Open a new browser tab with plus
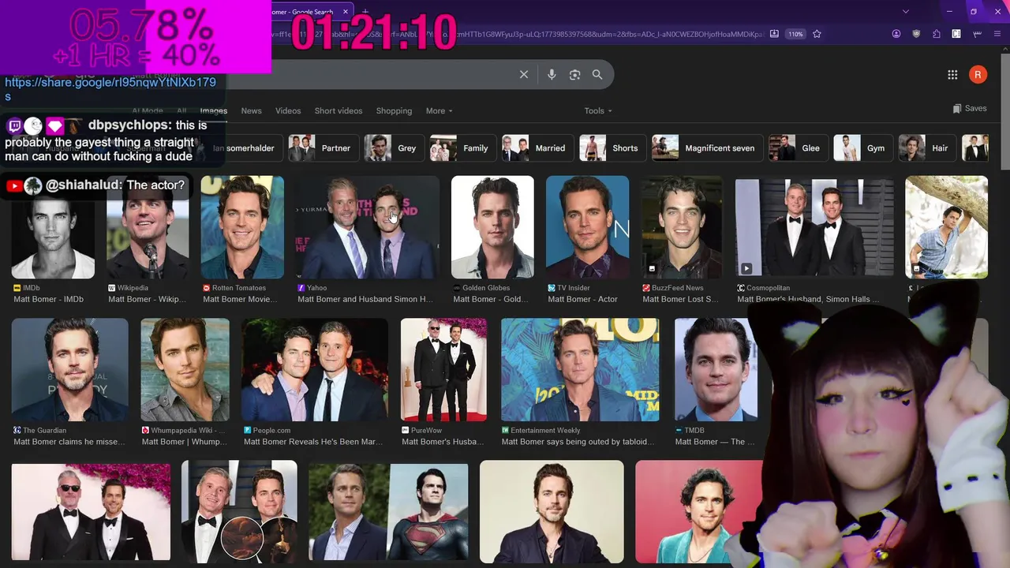Image resolution: width=1010 pixels, height=568 pixels. (365, 12)
